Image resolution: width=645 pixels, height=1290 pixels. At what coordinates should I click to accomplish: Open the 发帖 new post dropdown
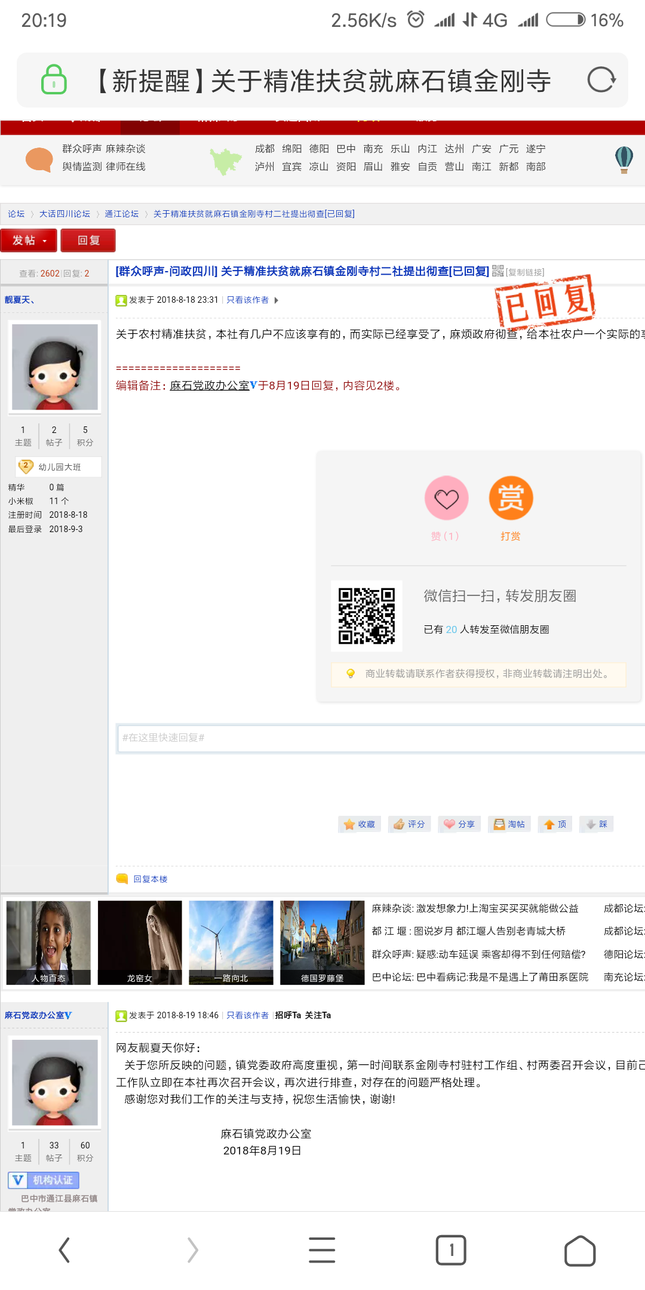(29, 241)
